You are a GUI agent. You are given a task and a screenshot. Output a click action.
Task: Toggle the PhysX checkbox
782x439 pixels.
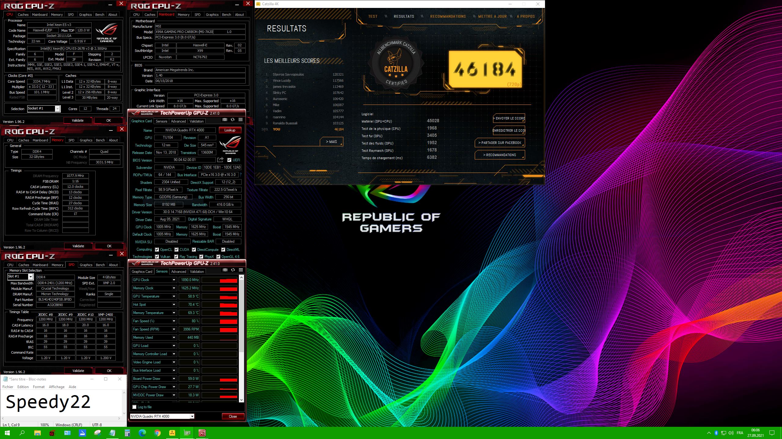click(x=201, y=256)
